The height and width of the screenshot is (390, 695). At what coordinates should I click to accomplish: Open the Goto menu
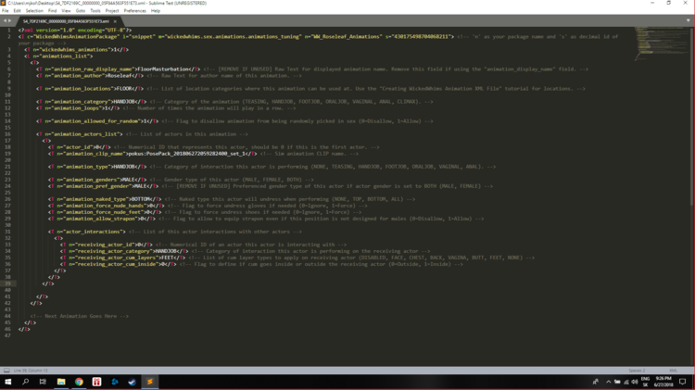click(x=81, y=10)
